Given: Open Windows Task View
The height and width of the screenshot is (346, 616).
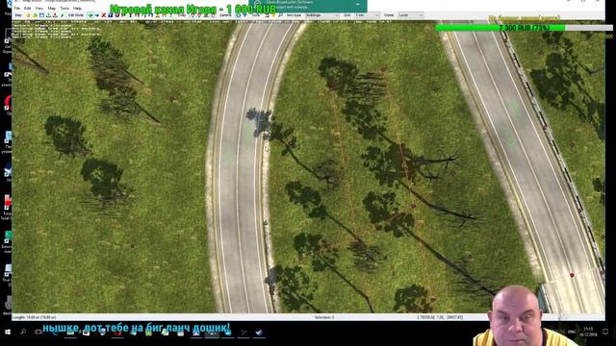Looking at the screenshot, I should pos(38,332).
